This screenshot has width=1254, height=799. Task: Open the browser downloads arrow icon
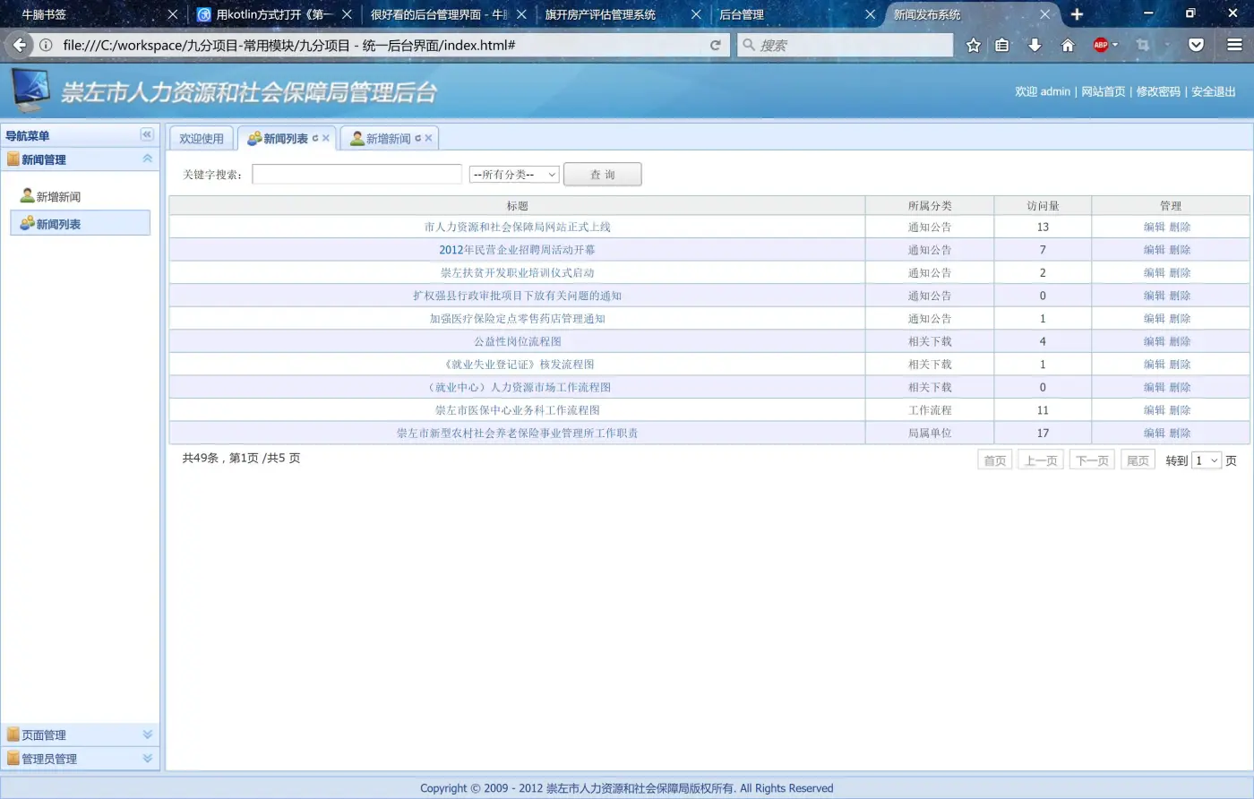tap(1035, 45)
